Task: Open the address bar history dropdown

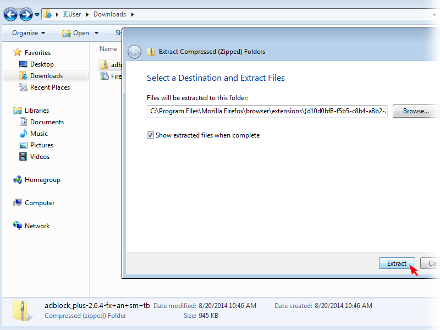Action: [x=435, y=15]
